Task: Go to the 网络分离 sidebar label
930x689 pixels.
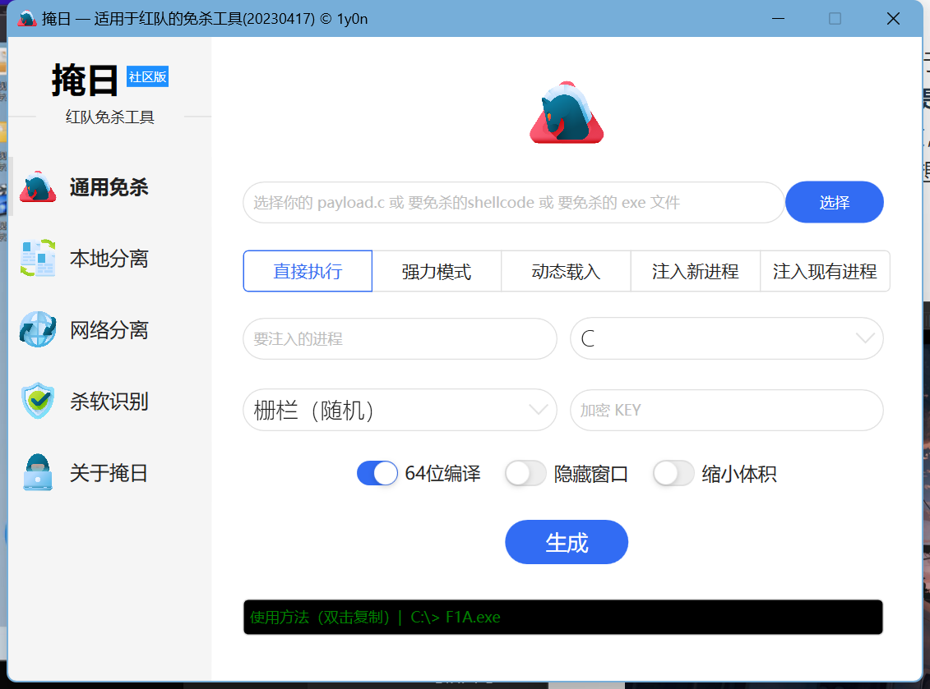Action: (x=109, y=330)
